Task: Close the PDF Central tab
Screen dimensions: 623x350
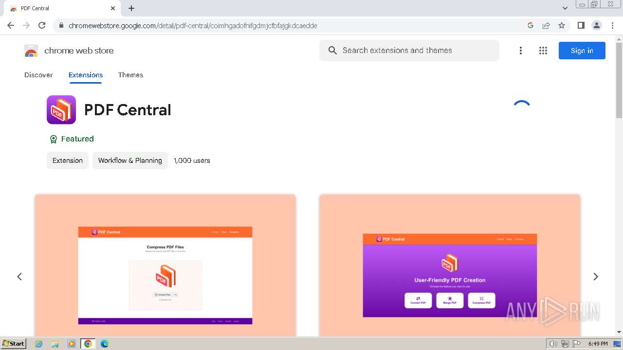Action: pos(113,8)
